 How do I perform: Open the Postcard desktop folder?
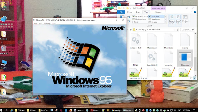(x=4, y=35)
